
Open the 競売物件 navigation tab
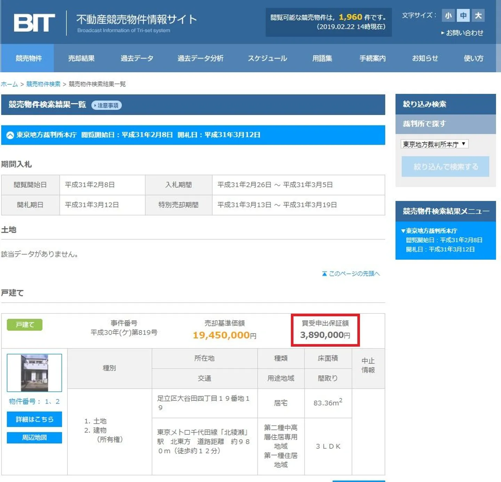pos(29,58)
